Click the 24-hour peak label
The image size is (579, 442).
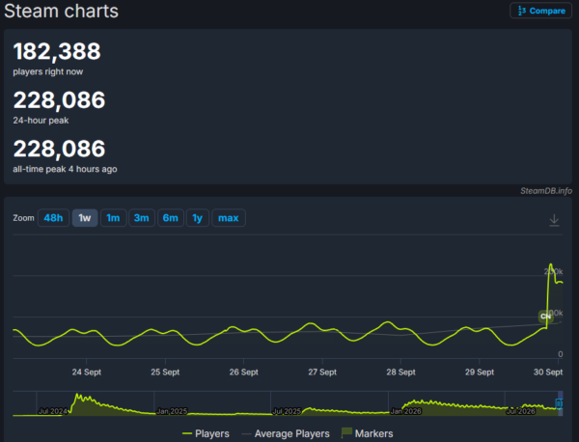tap(41, 121)
